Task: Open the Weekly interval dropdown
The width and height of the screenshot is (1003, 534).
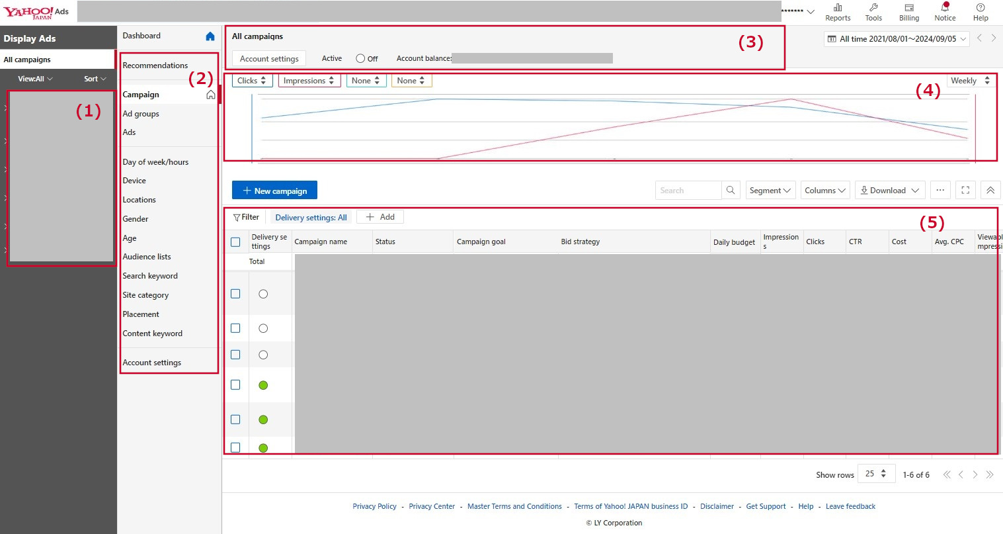Action: (970, 81)
